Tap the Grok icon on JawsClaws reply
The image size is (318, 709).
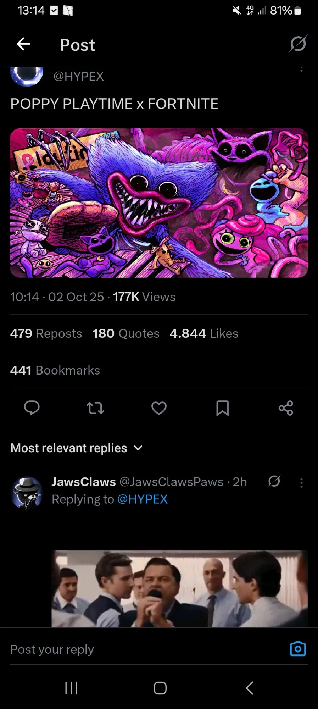274,481
